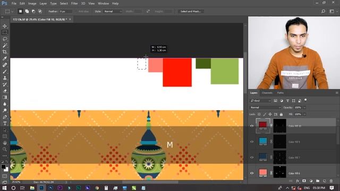The image size is (340, 191).
Task: Create a new layer icon
Action: click(325, 181)
